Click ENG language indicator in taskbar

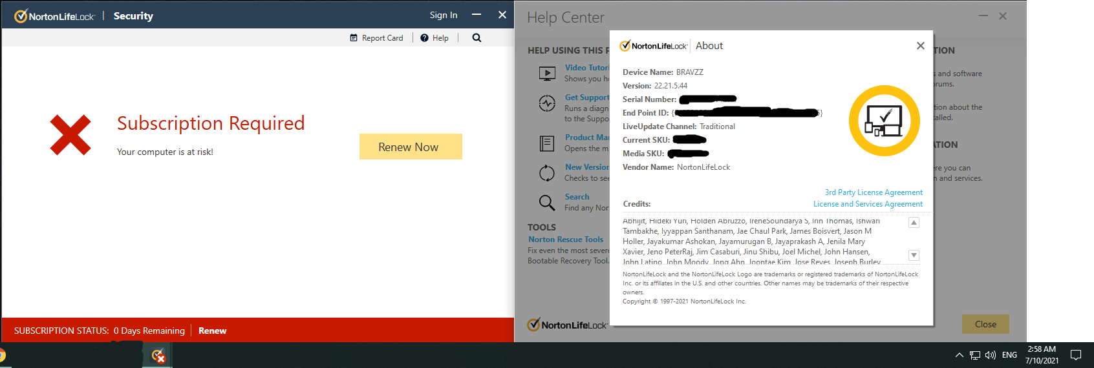[x=1009, y=355]
